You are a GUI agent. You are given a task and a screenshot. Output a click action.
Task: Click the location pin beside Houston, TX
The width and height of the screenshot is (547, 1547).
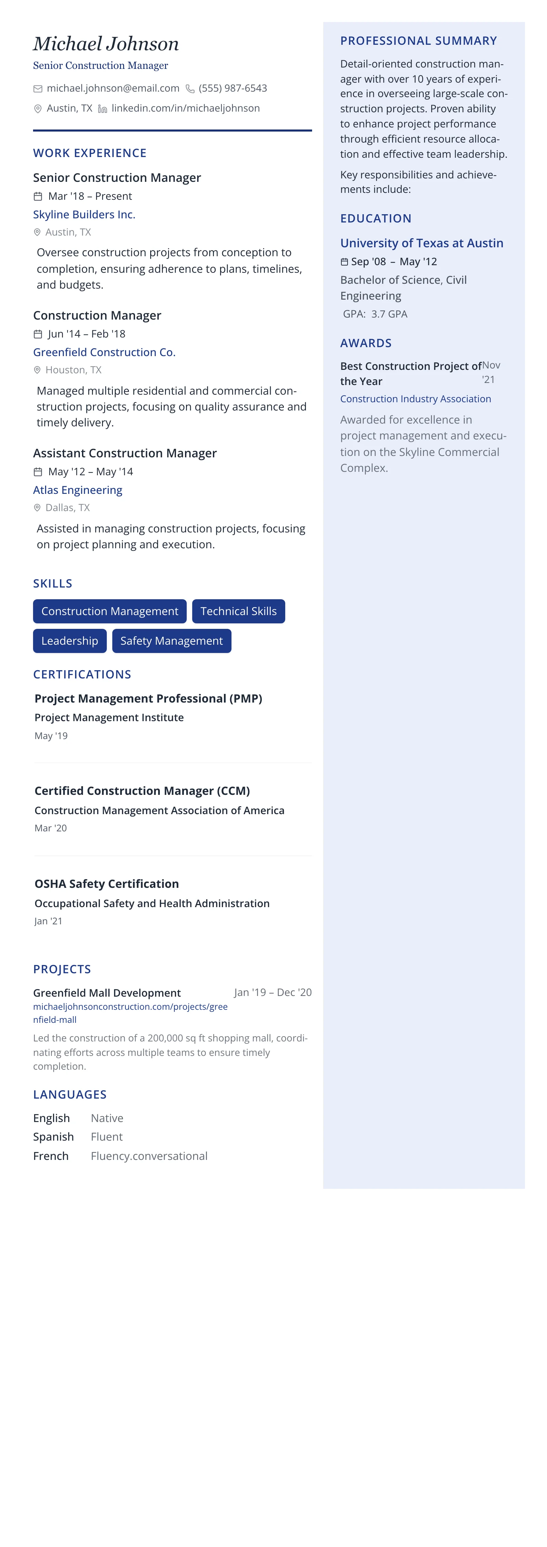(x=37, y=370)
